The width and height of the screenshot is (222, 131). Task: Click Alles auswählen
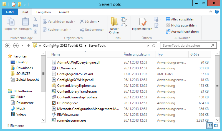coord(180,19)
